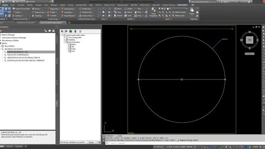Screen dimensions: 265x149
Task: Open the Annotate ribbon tab
Action: click(21, 5)
